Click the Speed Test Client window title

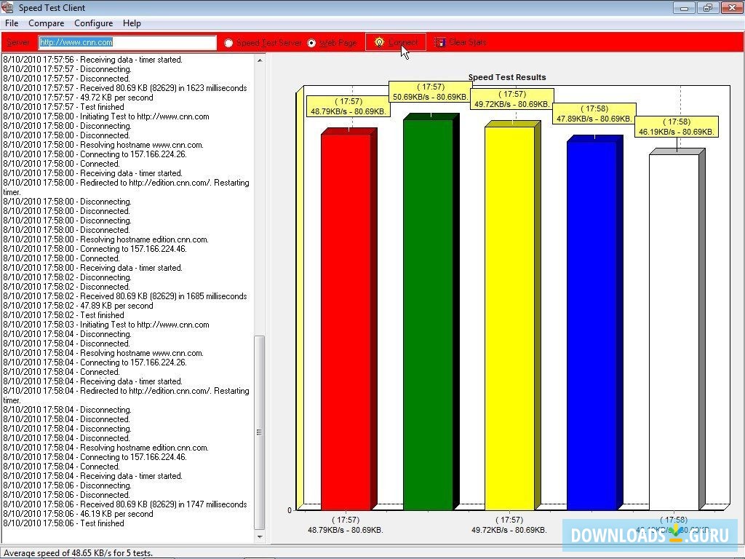[x=52, y=7]
